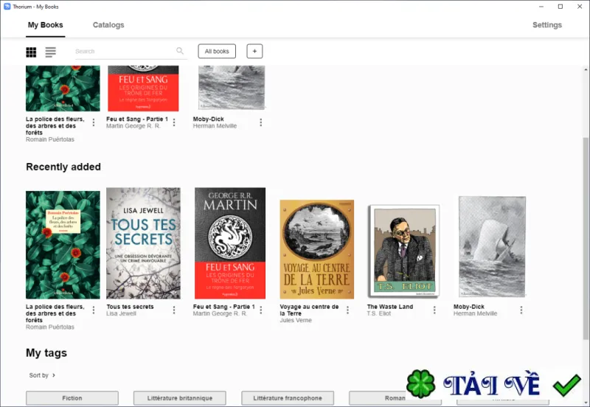
Task: Expand the Sort by option
Action: click(42, 375)
